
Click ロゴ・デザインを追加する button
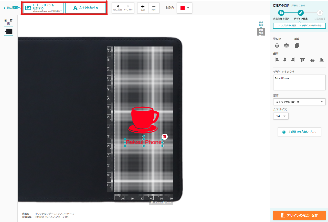pyautogui.click(x=44, y=8)
